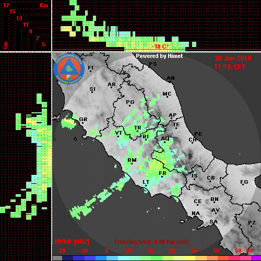261x261 pixels.
Task: Click the "10" dBZ scale value
Action: (128, 251)
